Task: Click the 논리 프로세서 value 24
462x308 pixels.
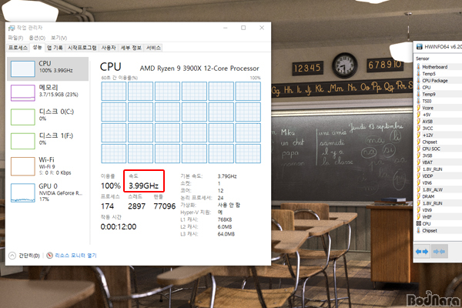Action: 220,198
